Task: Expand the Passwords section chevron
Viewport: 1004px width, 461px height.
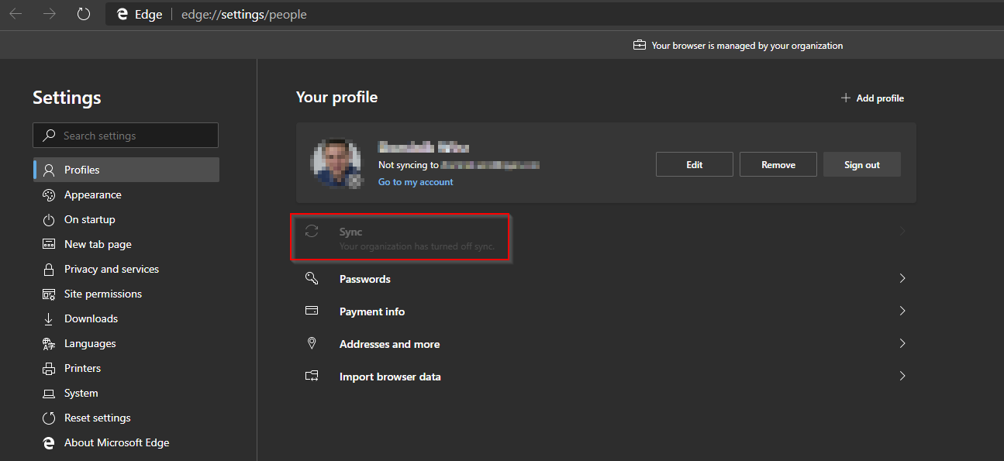Action: (902, 278)
